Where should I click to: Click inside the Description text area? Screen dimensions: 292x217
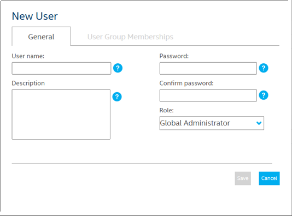point(61,114)
